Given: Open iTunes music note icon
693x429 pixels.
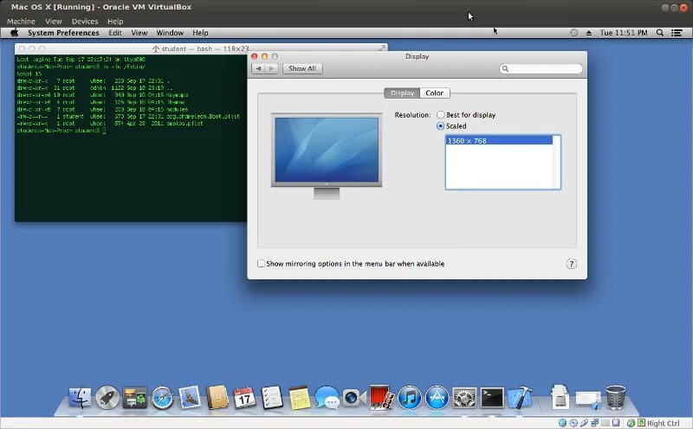Looking at the screenshot, I should [x=409, y=398].
